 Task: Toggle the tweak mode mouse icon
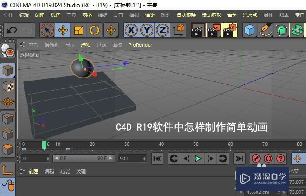click(8, 185)
